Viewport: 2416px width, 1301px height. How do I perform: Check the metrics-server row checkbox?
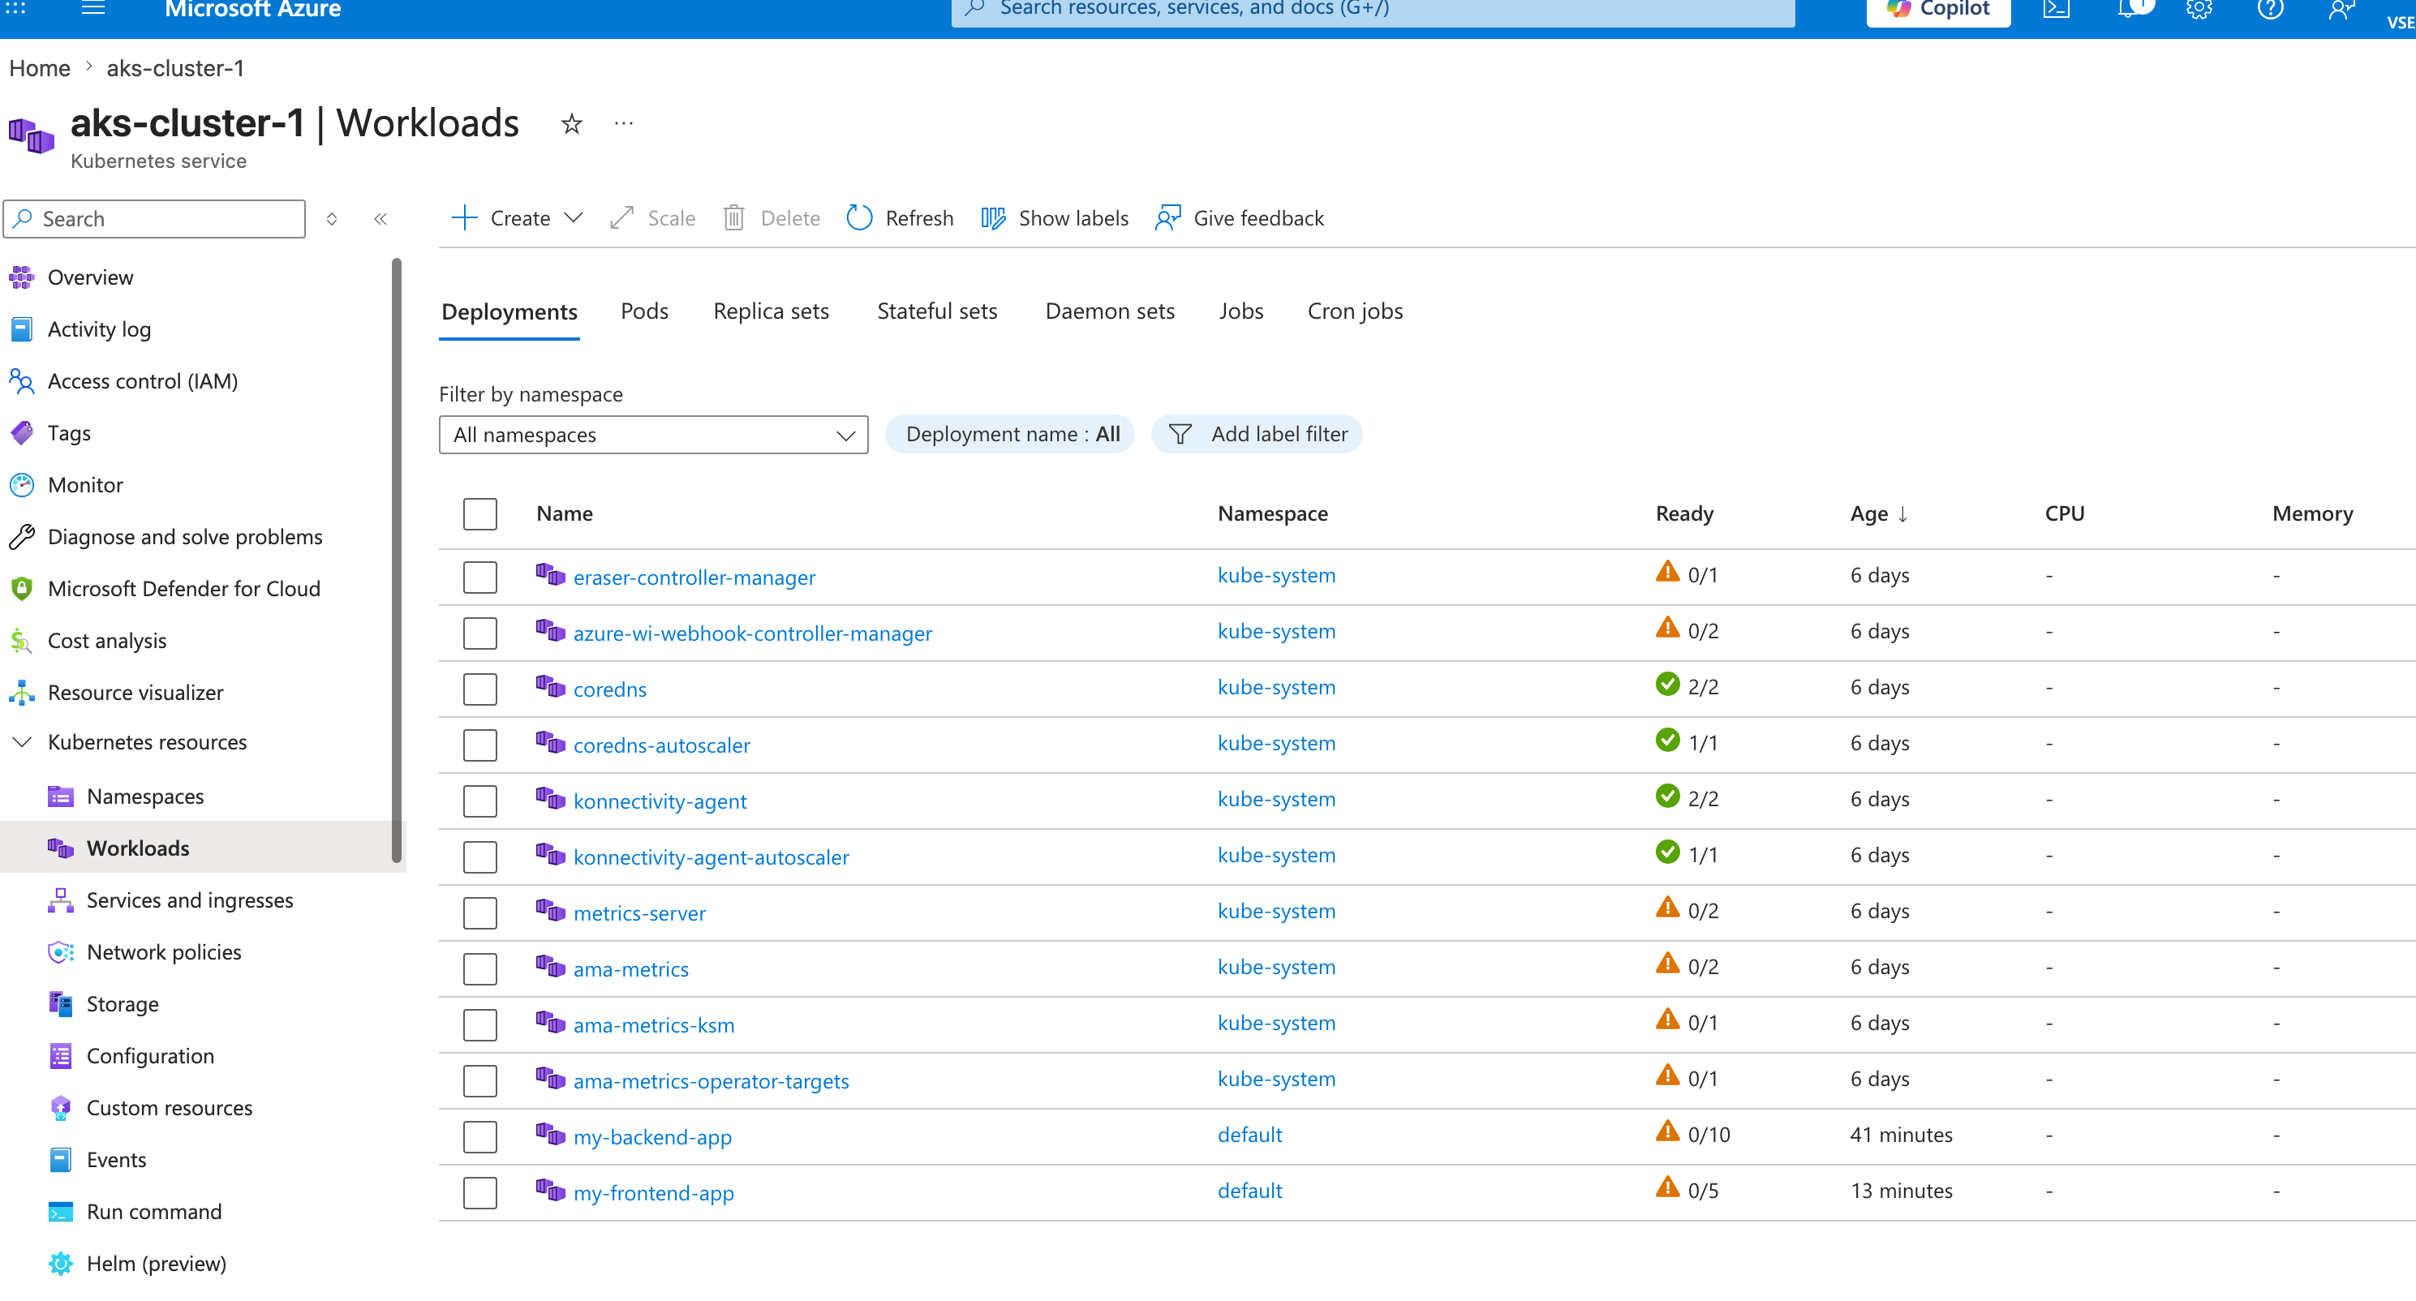[x=480, y=912]
